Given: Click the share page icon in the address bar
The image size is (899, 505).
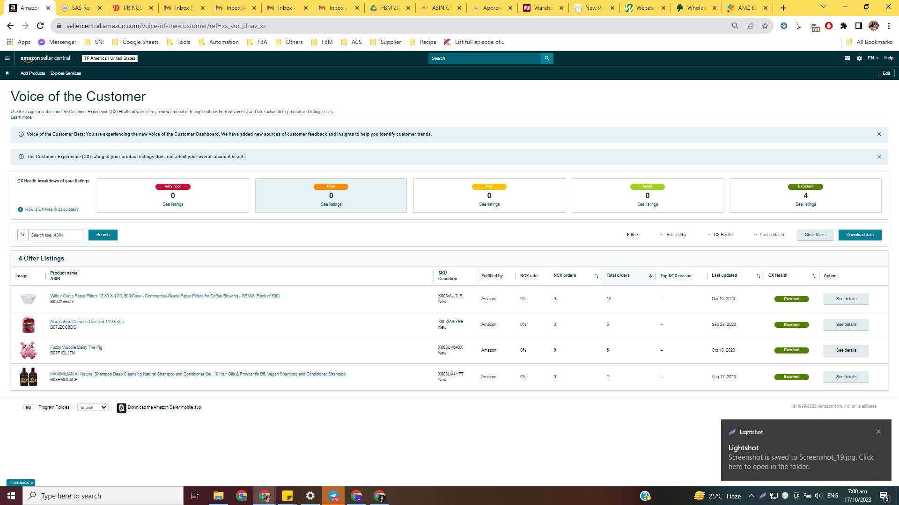Looking at the screenshot, I should (750, 26).
